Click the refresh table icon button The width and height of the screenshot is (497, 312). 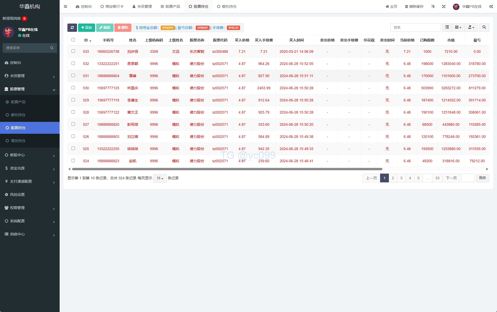72,28
